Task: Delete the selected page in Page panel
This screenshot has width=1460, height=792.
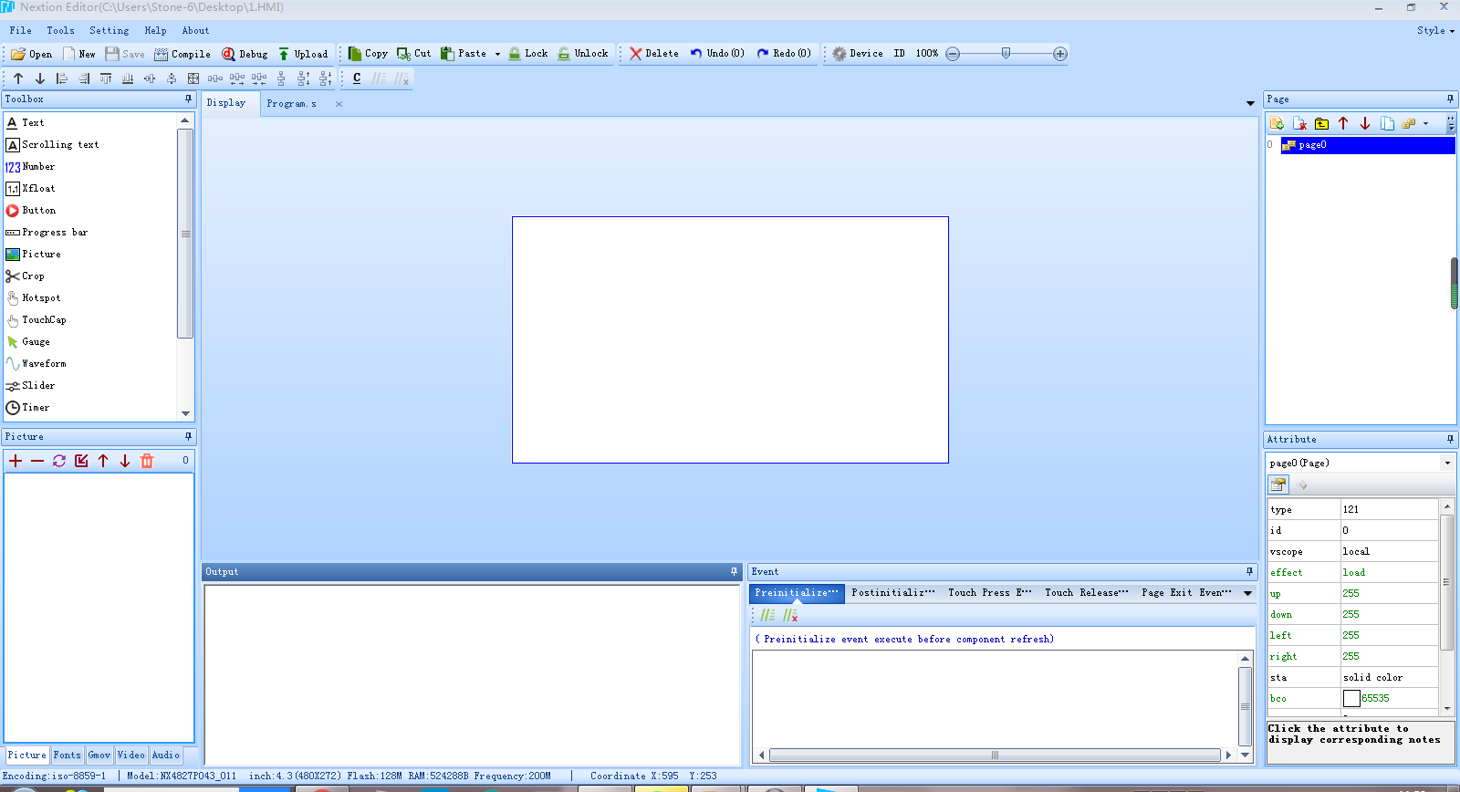Action: coord(1299,123)
